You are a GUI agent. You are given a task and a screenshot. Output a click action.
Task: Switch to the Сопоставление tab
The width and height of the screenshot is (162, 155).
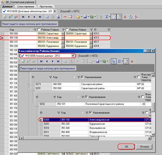[26, 6]
